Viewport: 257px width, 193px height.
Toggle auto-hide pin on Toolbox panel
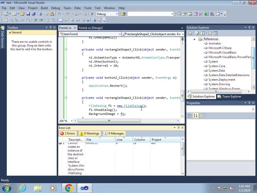coord(50,27)
